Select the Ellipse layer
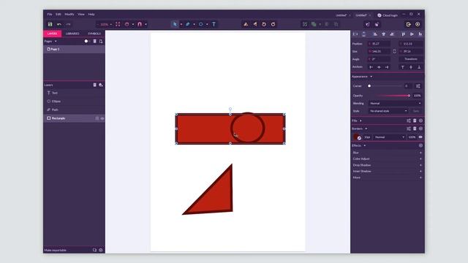 (74, 102)
